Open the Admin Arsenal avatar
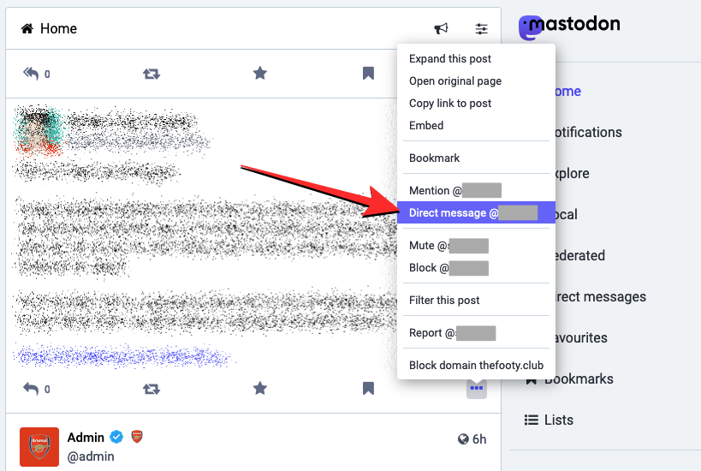Image resolution: width=701 pixels, height=471 pixels. [39, 447]
